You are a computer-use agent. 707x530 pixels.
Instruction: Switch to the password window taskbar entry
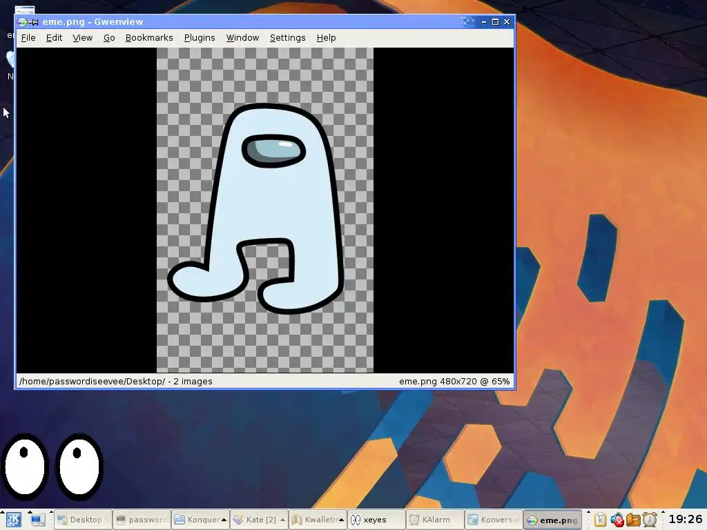[142, 520]
